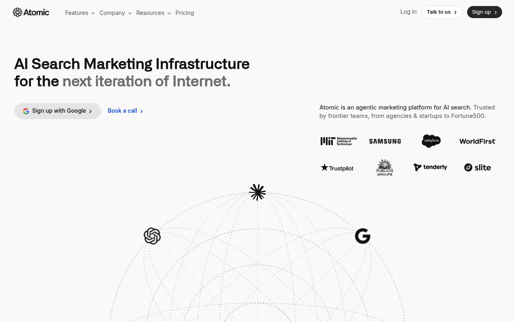The width and height of the screenshot is (515, 322).
Task: Click the Log in link
Action: (x=408, y=12)
